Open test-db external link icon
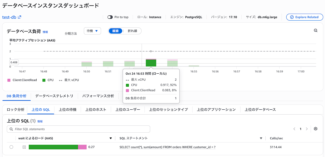The image size is (325, 157). tap(19, 17)
